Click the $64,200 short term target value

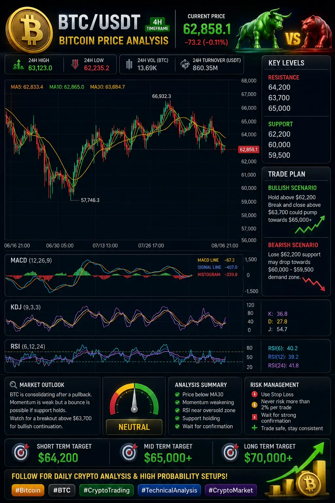coord(58,458)
